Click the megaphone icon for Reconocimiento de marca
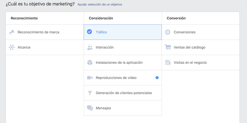The width and height of the screenshot is (247, 123). (x=12, y=32)
